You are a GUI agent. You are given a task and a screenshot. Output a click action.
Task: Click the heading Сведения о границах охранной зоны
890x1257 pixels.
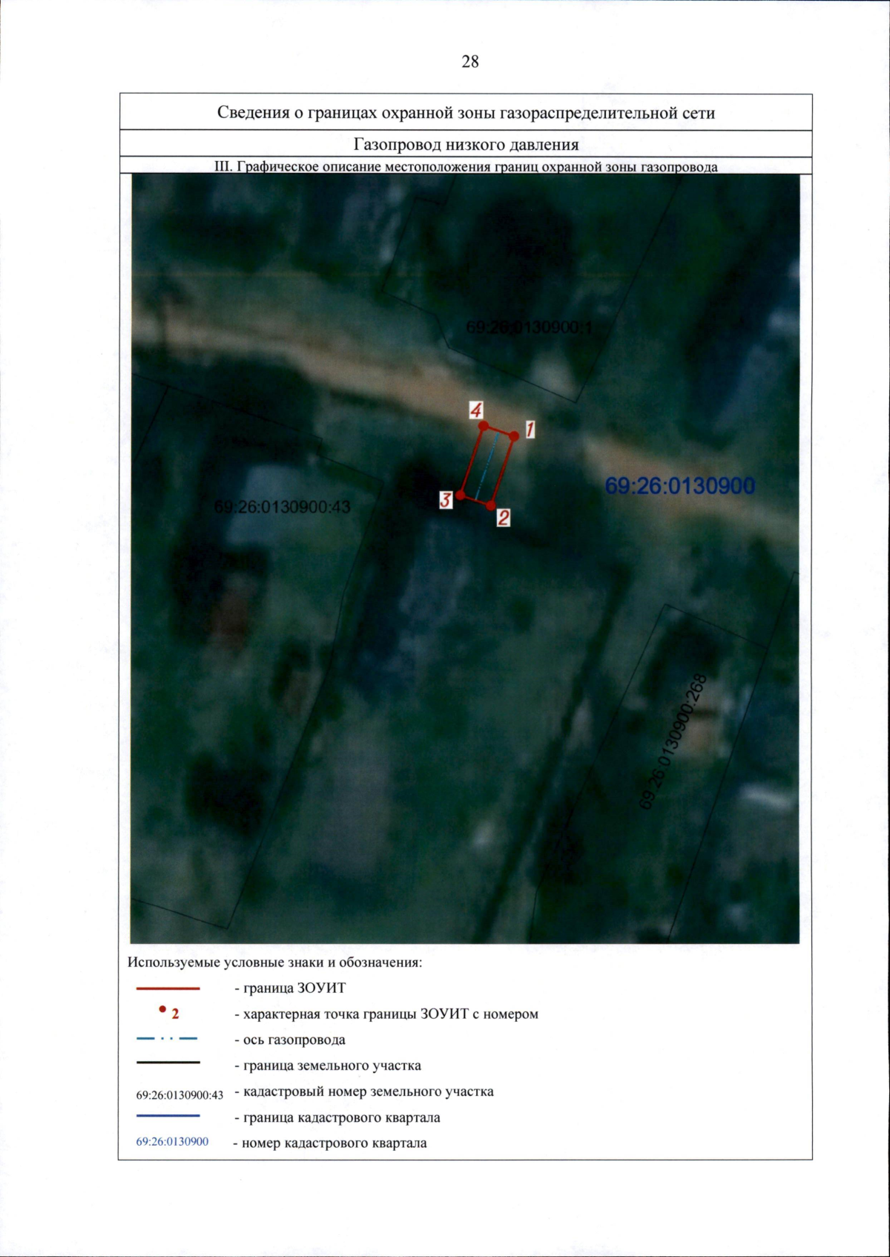[x=466, y=113]
